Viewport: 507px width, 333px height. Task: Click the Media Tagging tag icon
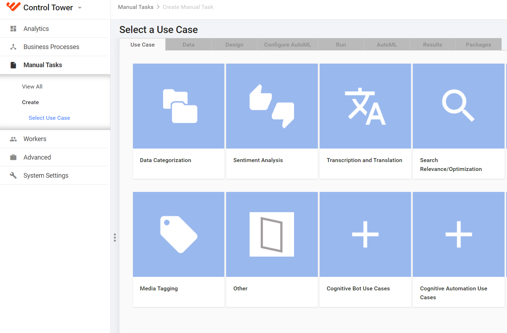(178, 234)
